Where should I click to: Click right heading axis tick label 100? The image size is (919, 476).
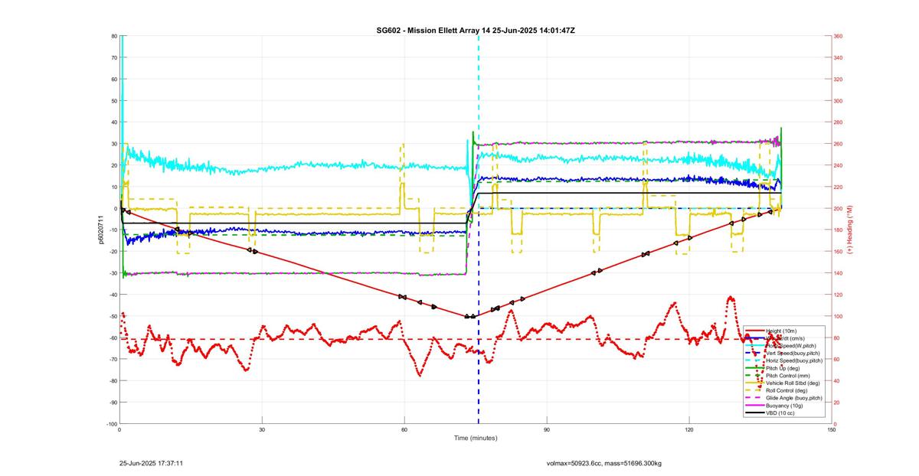point(839,316)
